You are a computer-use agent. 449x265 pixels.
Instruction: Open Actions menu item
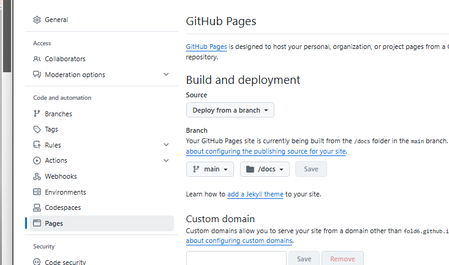(56, 160)
